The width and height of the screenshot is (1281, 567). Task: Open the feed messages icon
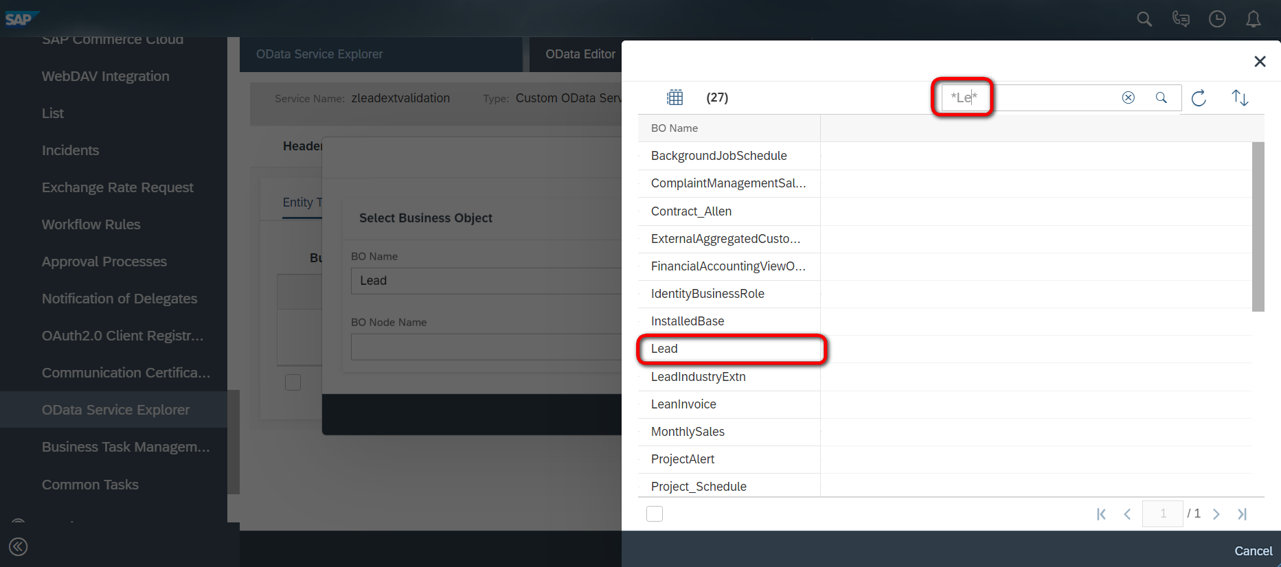click(x=1181, y=19)
